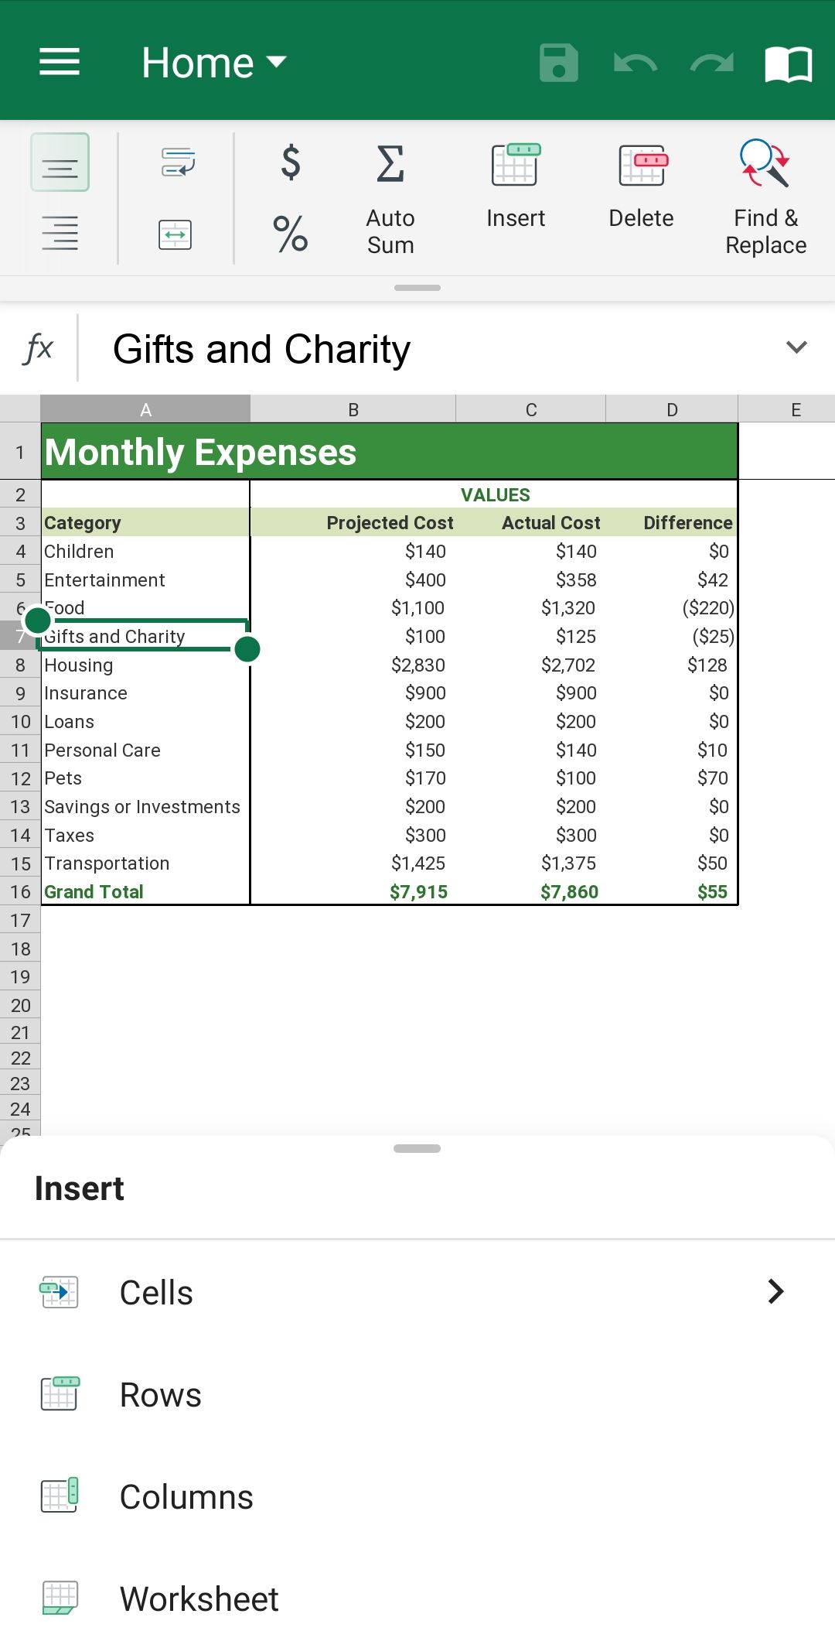Select Savings or Investments cell
Screen dimensions: 835x1648
coord(145,807)
